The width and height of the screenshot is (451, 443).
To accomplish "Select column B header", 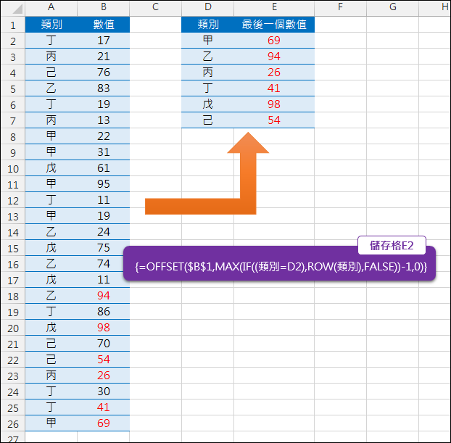I will pos(104,8).
